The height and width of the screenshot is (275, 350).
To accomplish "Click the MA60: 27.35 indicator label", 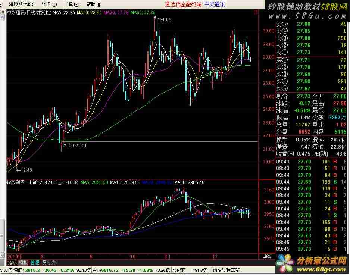I will pyautogui.click(x=143, y=13).
